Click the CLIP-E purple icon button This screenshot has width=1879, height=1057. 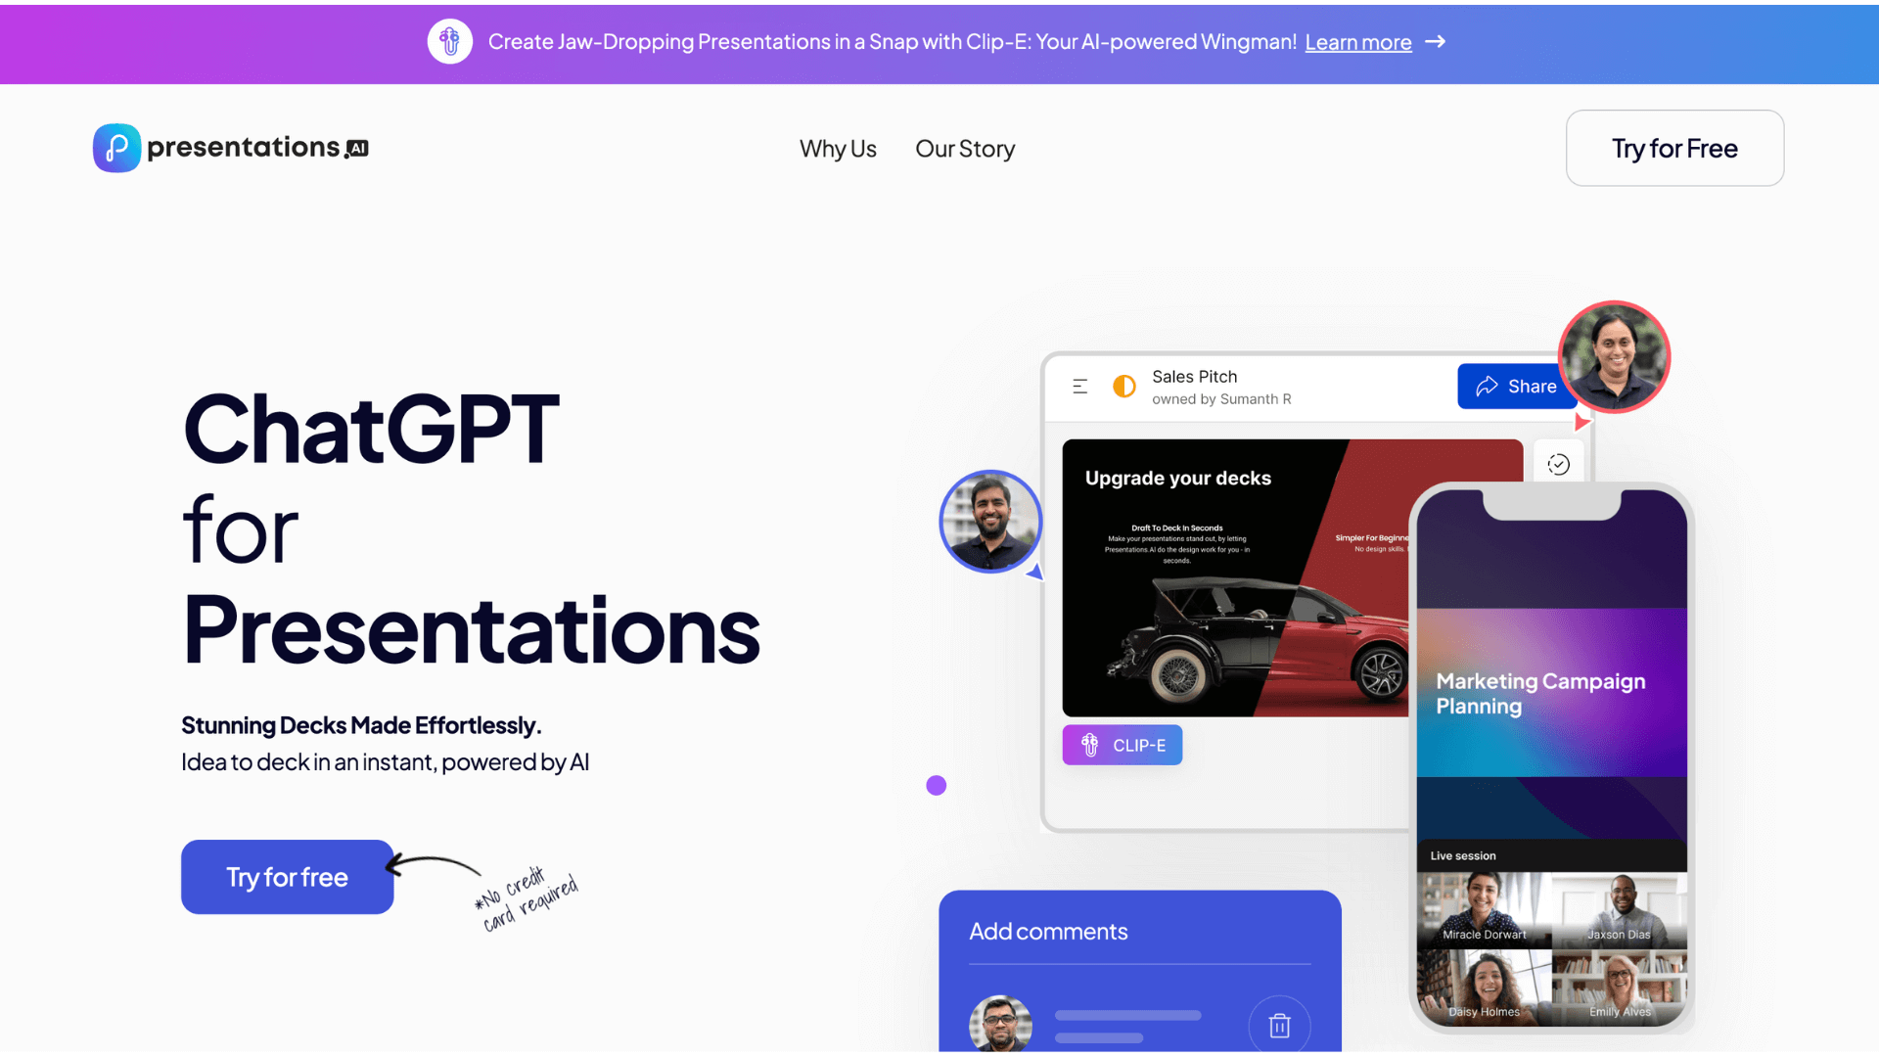point(1121,745)
